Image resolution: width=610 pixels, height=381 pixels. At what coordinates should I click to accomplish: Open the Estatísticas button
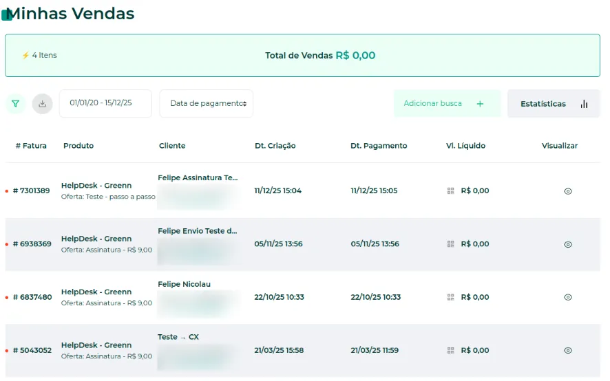click(x=554, y=103)
